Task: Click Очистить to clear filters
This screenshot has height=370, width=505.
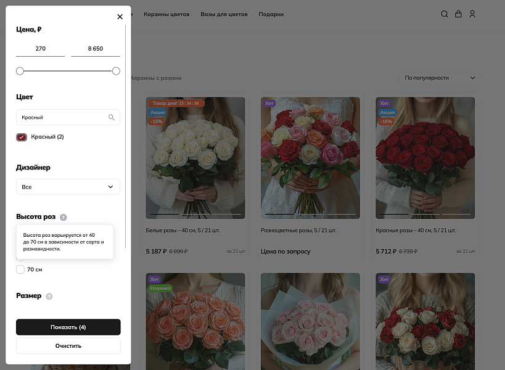Action: click(68, 345)
